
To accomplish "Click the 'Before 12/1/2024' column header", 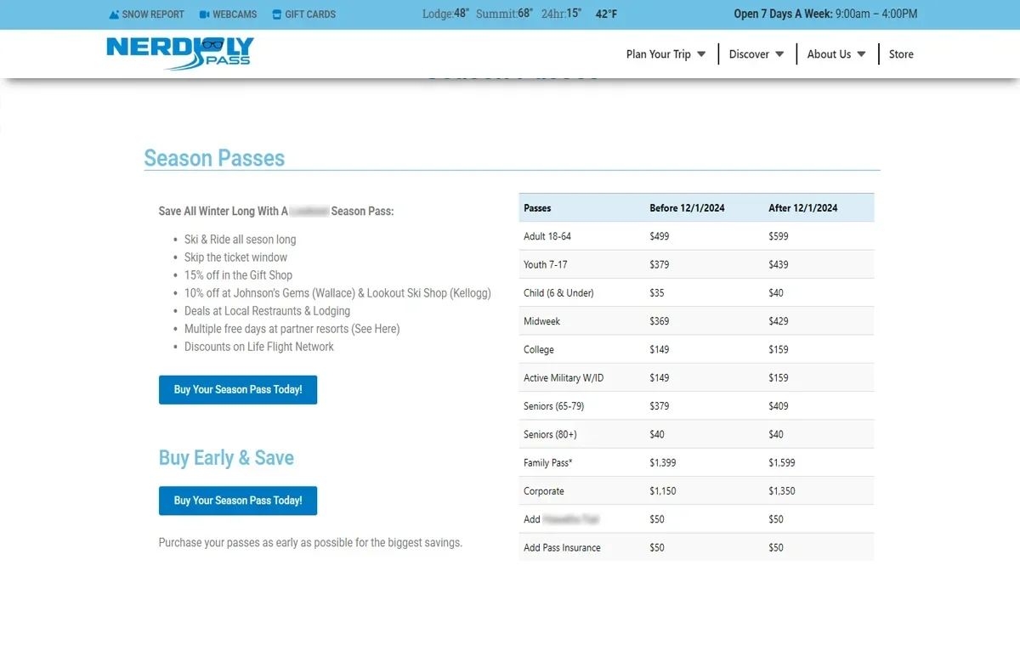I will point(687,208).
